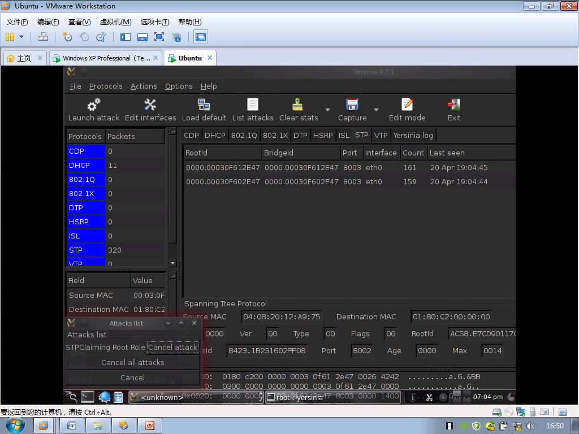The image size is (579, 434).
Task: Open the terminal launcher in Ubuntu panel
Action: [x=88, y=397]
